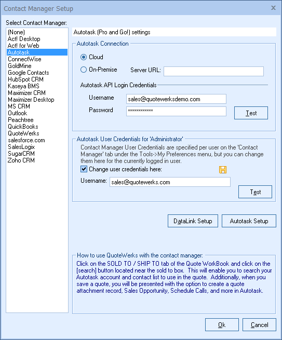282x340 pixels.
Task: Click the Server URL input field
Action: coord(213,71)
